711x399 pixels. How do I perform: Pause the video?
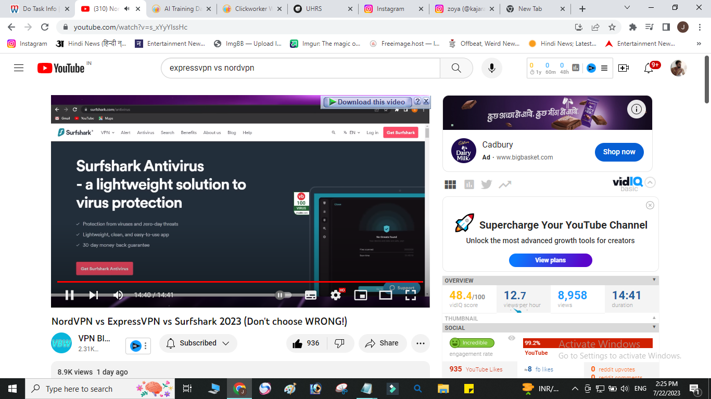tap(69, 295)
